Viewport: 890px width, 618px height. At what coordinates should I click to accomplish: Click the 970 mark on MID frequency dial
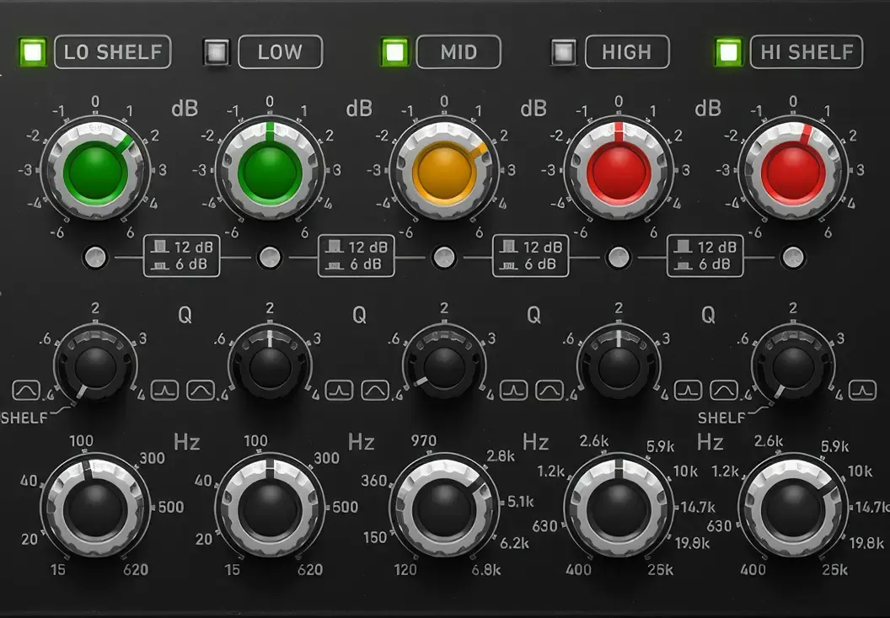[424, 440]
